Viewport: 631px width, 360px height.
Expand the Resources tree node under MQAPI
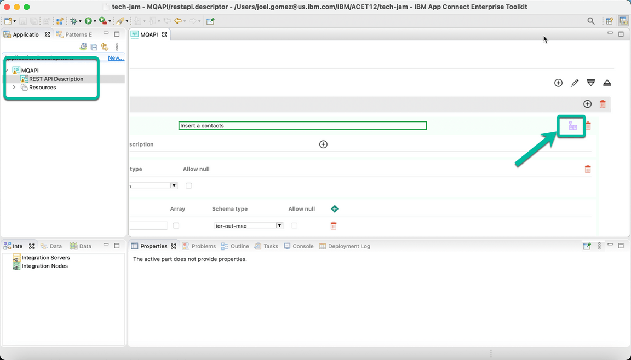[x=14, y=87]
